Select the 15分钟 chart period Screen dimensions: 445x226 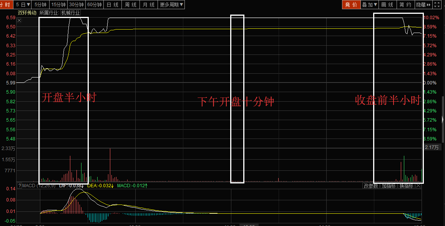click(x=58, y=5)
